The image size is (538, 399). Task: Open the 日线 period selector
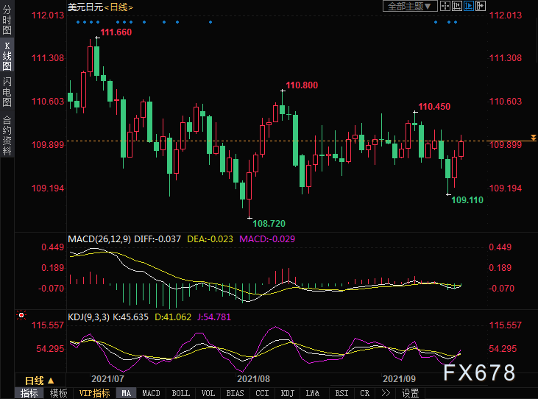pos(40,381)
